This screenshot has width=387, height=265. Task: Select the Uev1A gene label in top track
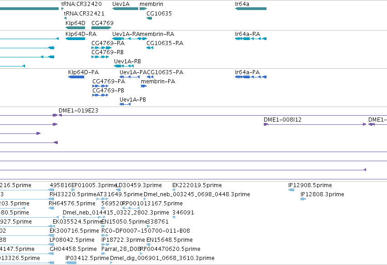pos(121,4)
